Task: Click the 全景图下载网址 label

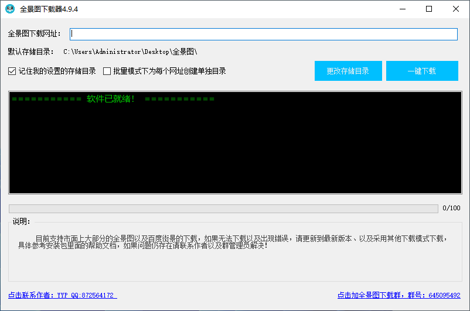Action: coord(35,34)
